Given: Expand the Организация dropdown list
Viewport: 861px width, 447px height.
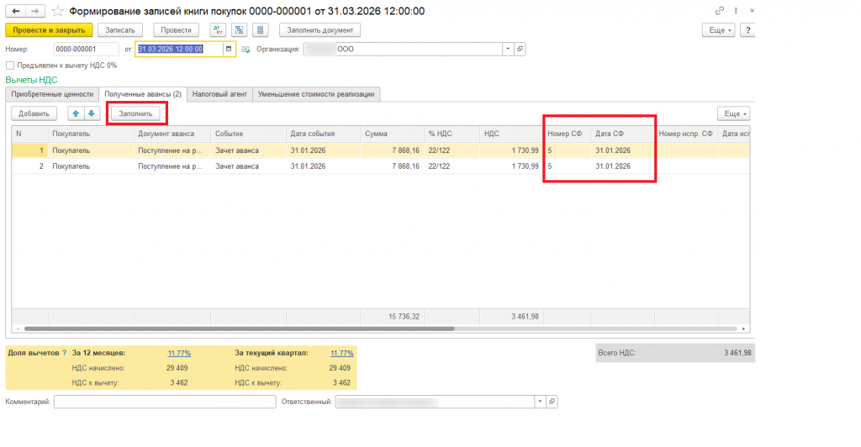Looking at the screenshot, I should [x=508, y=49].
